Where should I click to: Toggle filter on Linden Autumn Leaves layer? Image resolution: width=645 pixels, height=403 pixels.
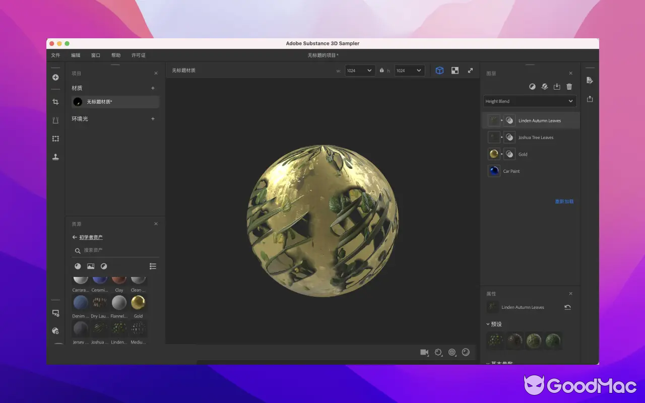(509, 120)
